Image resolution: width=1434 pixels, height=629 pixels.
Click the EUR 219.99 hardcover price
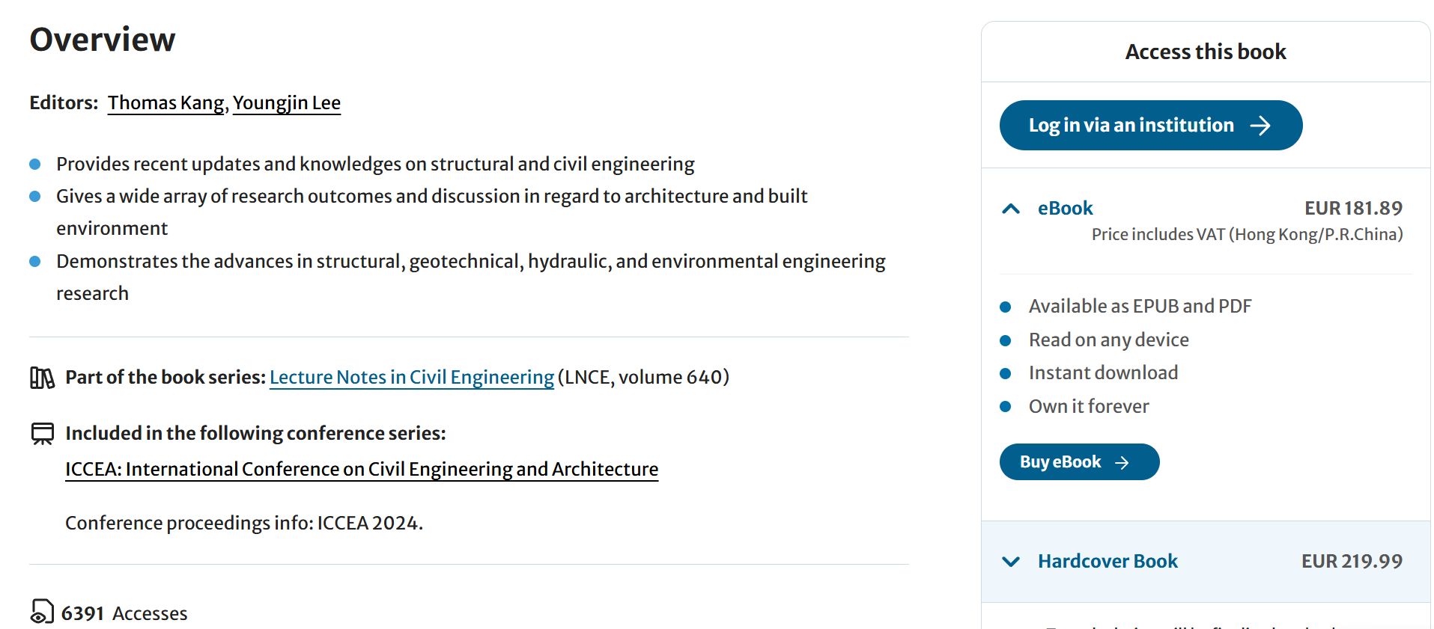1352,562
